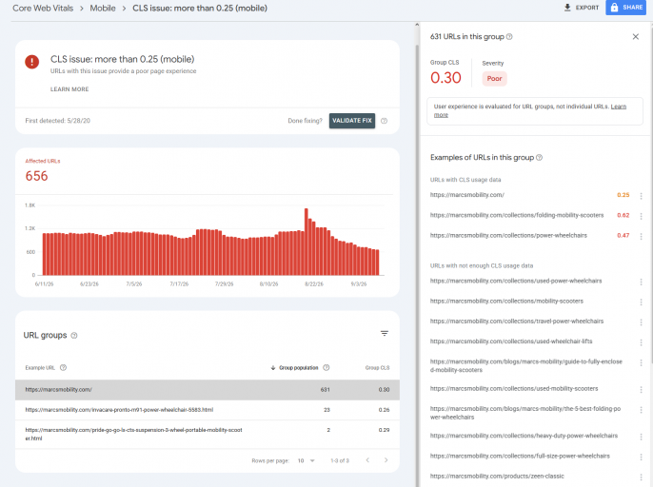Image resolution: width=653 pixels, height=487 pixels.
Task: Click the 0.47 CLS value
Action: [x=623, y=235]
